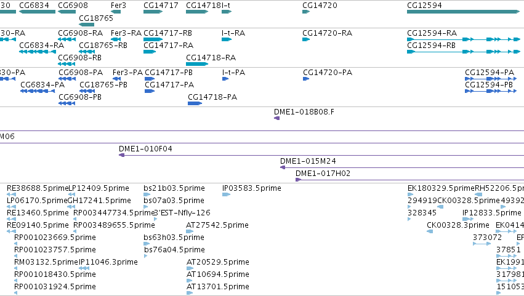Click the CG14720 gene label
The image size is (524, 296).
(320, 6)
